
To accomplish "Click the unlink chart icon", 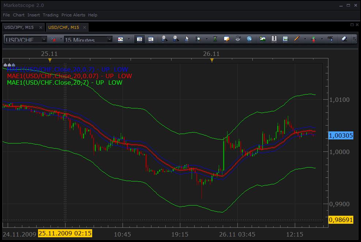I will point(53,39).
